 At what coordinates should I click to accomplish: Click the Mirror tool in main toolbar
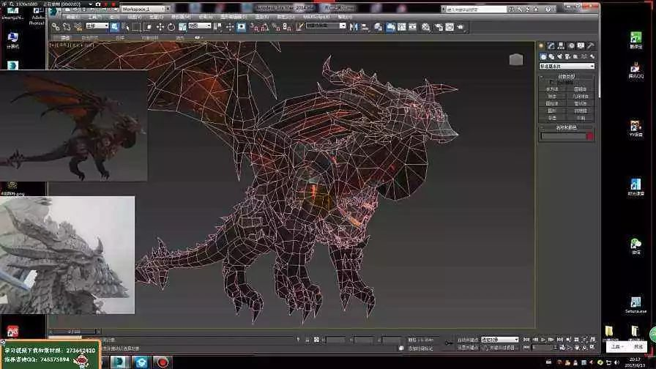(x=354, y=27)
